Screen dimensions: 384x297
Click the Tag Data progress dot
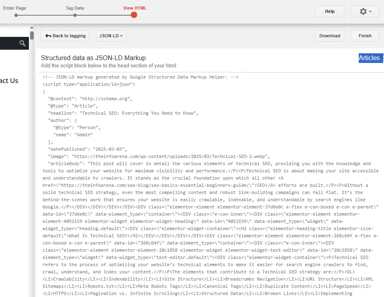[75, 15]
